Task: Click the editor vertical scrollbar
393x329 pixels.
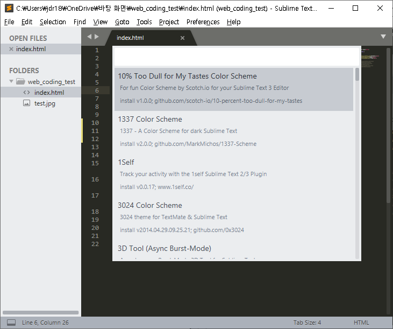Action: (388, 125)
